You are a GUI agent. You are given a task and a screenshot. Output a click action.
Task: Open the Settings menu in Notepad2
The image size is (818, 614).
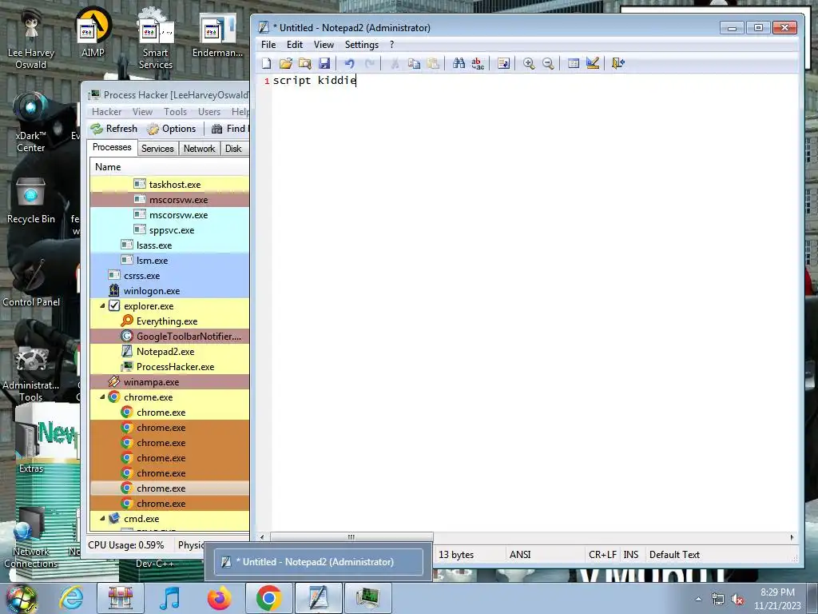point(362,45)
